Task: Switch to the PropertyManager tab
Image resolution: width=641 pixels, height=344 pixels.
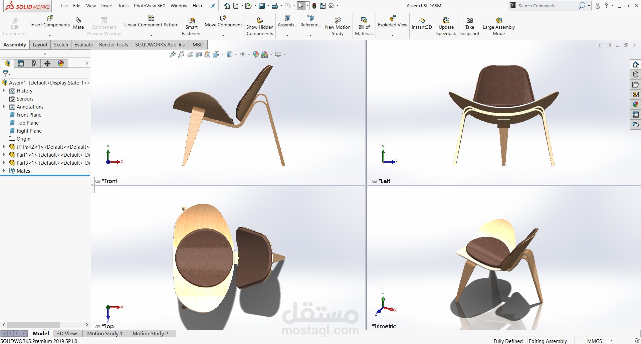Action: (21, 63)
